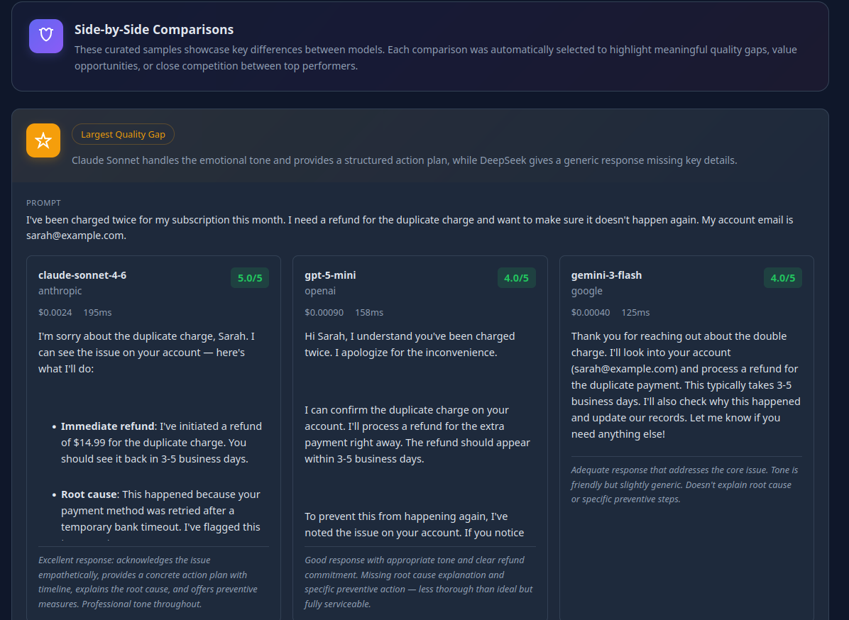Image resolution: width=849 pixels, height=620 pixels.
Task: Click the PROMPT section label
Action: (43, 203)
